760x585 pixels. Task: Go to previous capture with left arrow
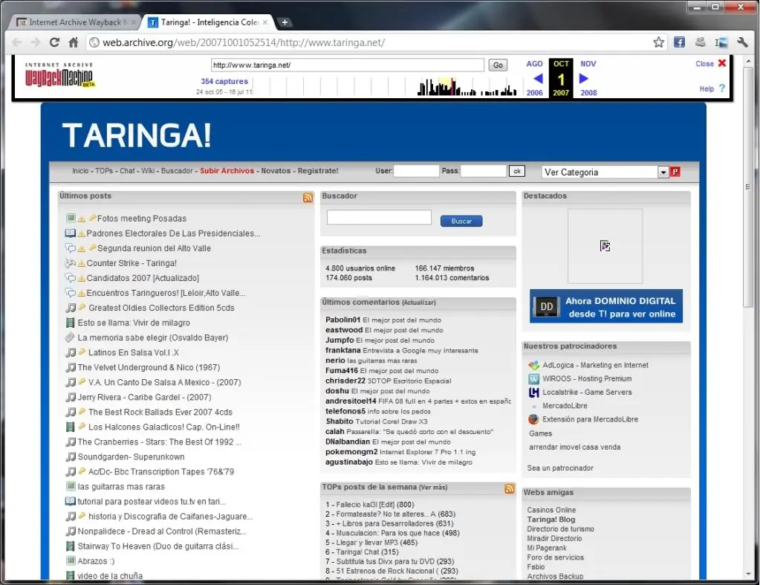[538, 78]
